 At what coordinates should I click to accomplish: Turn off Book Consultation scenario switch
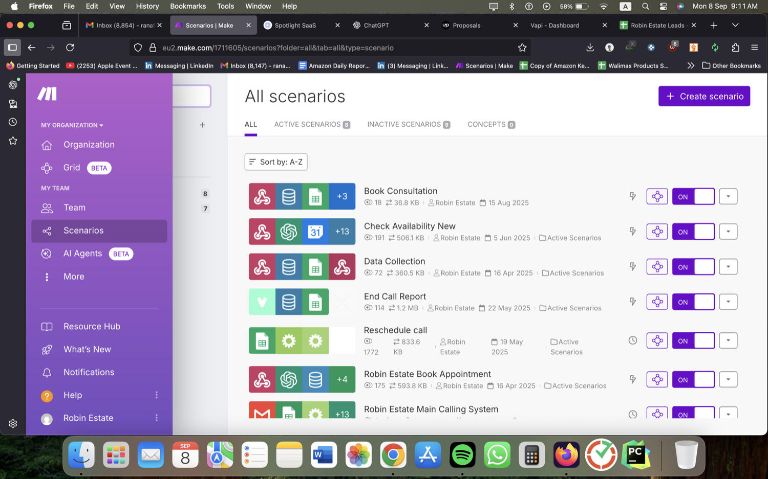pos(693,196)
